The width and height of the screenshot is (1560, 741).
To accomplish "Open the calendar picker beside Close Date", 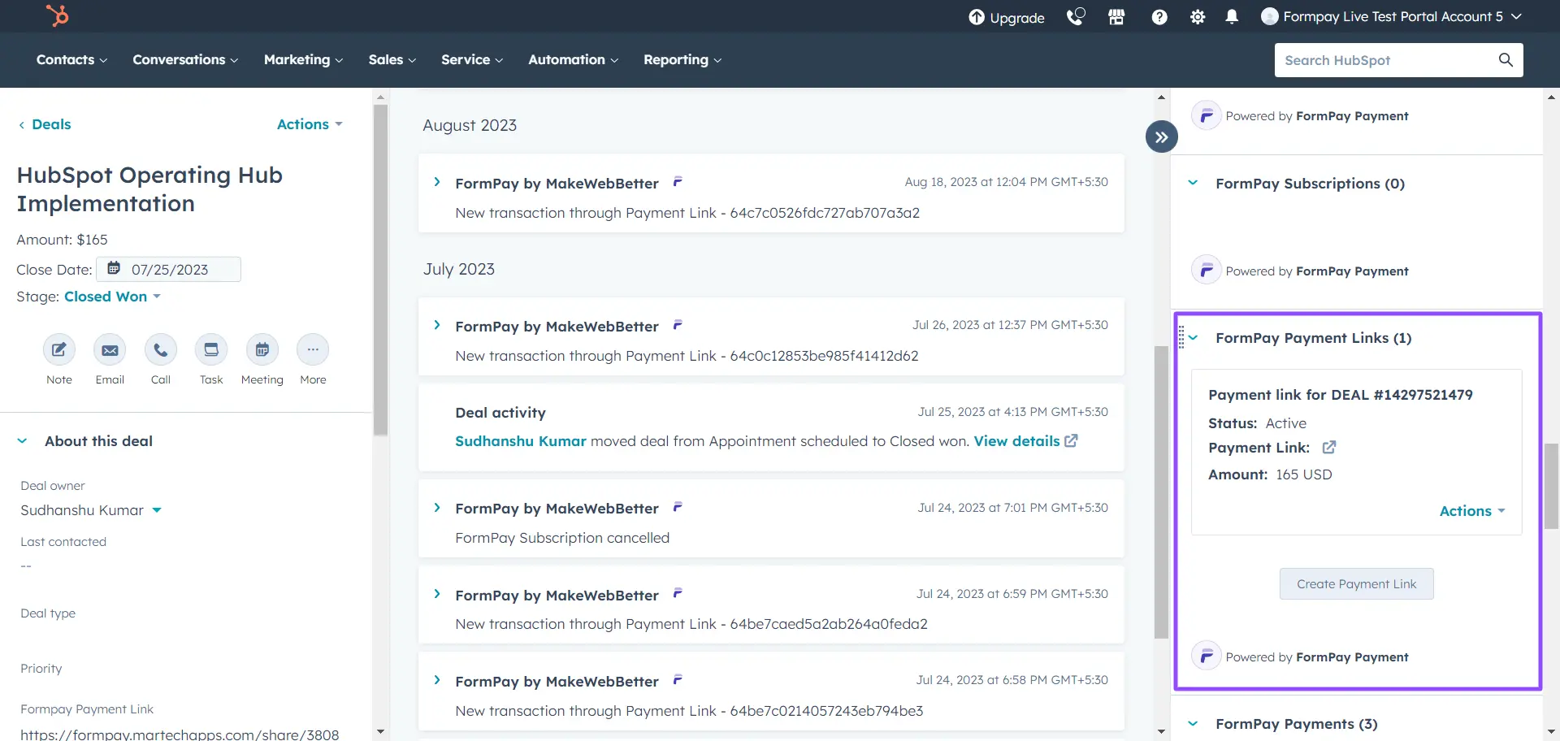I will click(x=113, y=267).
